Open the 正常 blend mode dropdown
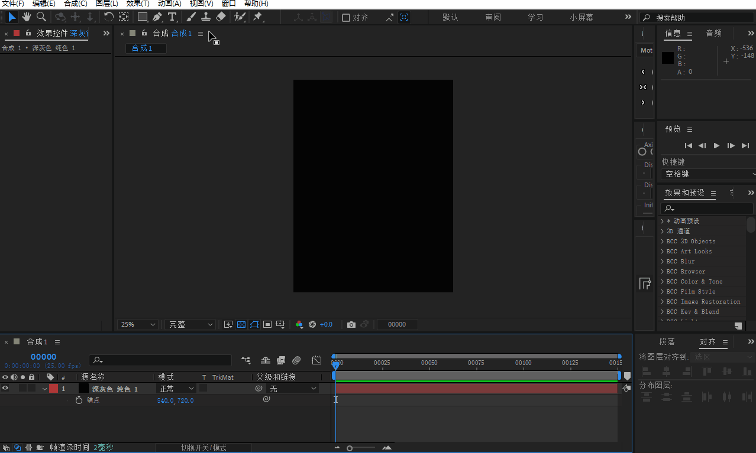This screenshot has height=453, width=756. point(176,389)
